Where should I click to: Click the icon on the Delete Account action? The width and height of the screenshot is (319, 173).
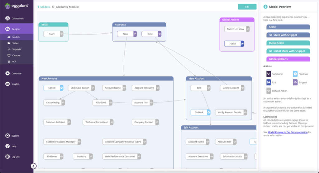tap(242, 88)
